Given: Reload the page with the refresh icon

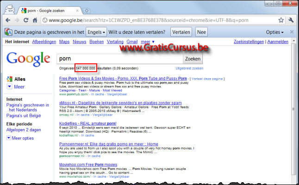Looking at the screenshot, I should tap(26, 20).
